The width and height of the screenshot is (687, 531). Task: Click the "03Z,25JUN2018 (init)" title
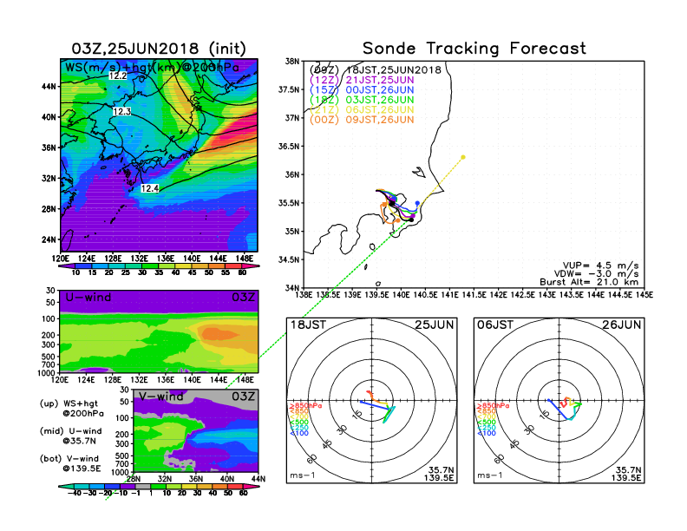pos(159,49)
